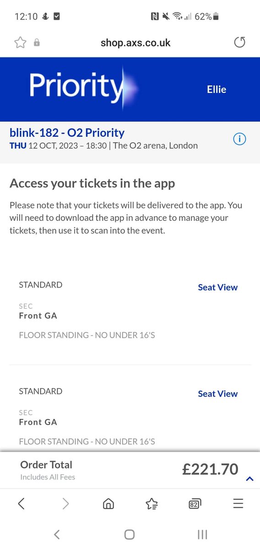This screenshot has height=549, width=260.
Task: Tap the bookmark star icon in address bar
Action: 20,43
